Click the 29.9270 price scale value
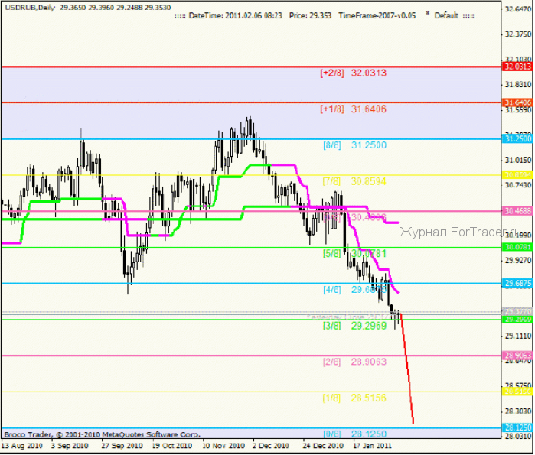This screenshot has width=535, height=455. tap(518, 260)
